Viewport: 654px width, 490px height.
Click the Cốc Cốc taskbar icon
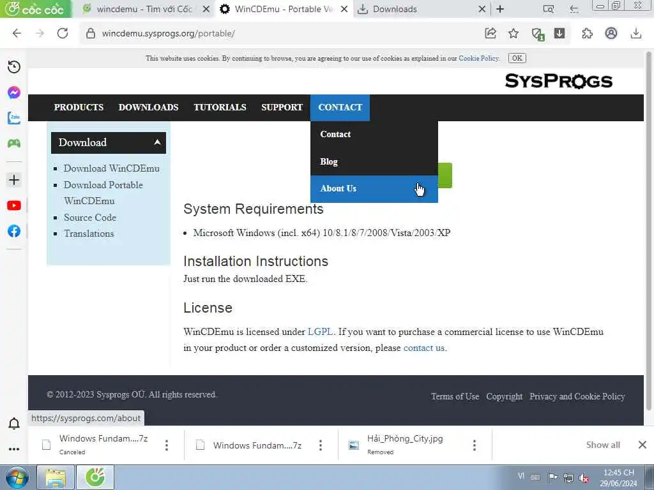click(96, 477)
